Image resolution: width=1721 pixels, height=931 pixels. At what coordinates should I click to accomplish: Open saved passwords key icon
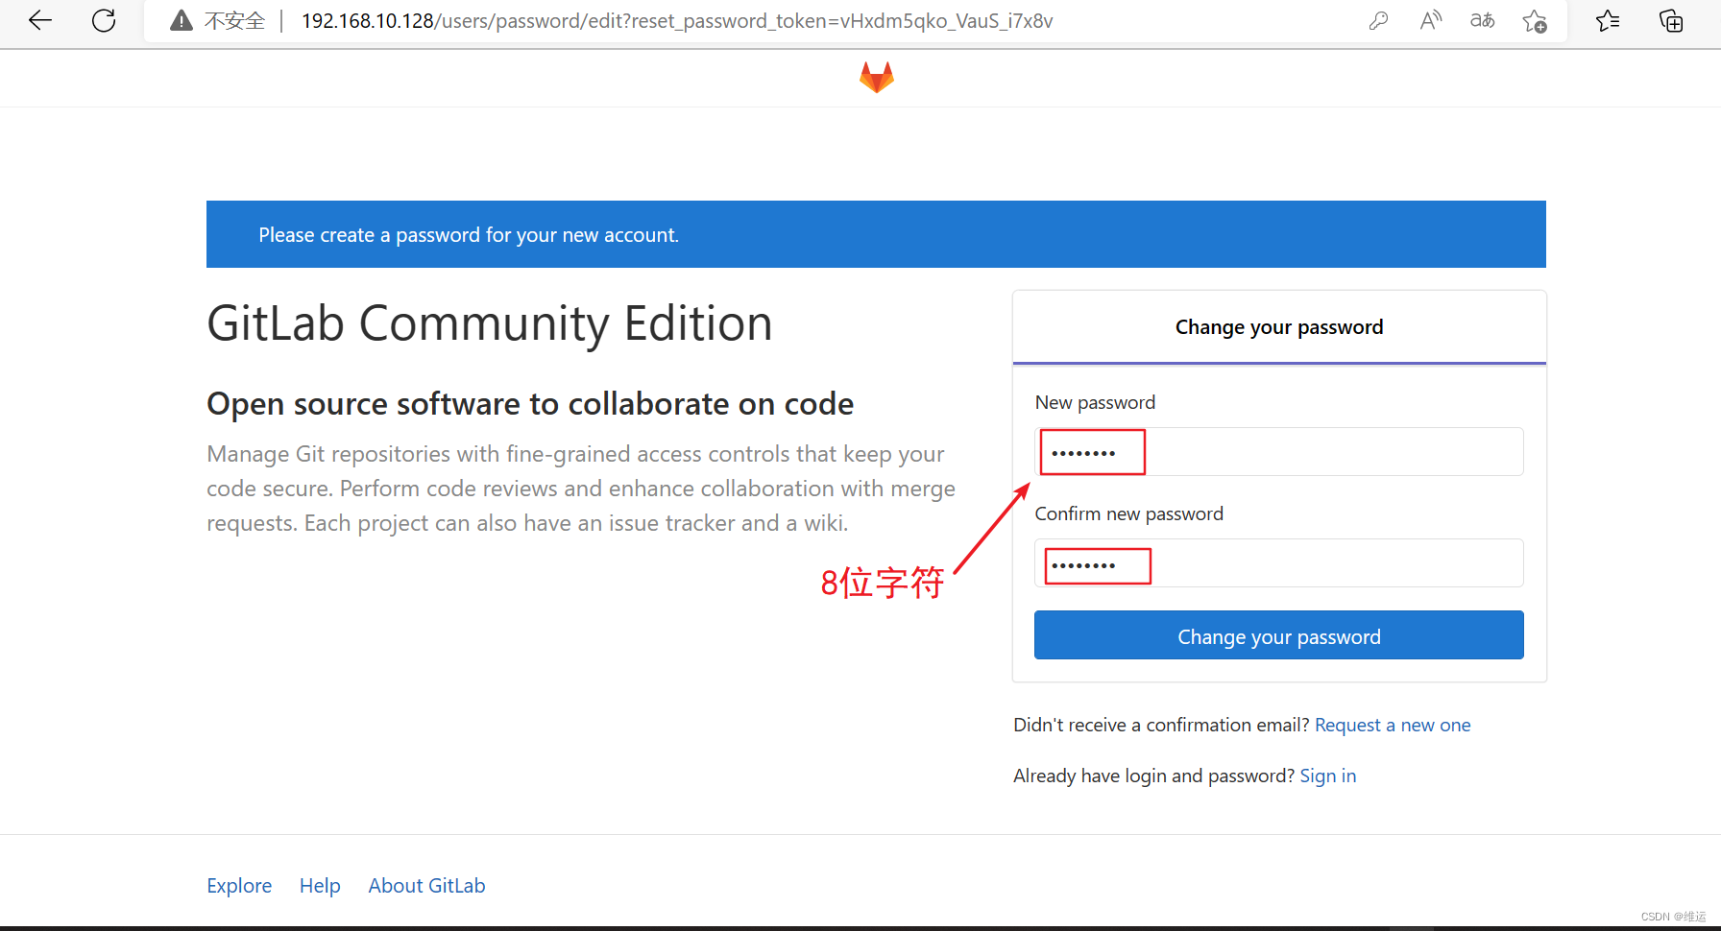pos(1378,21)
